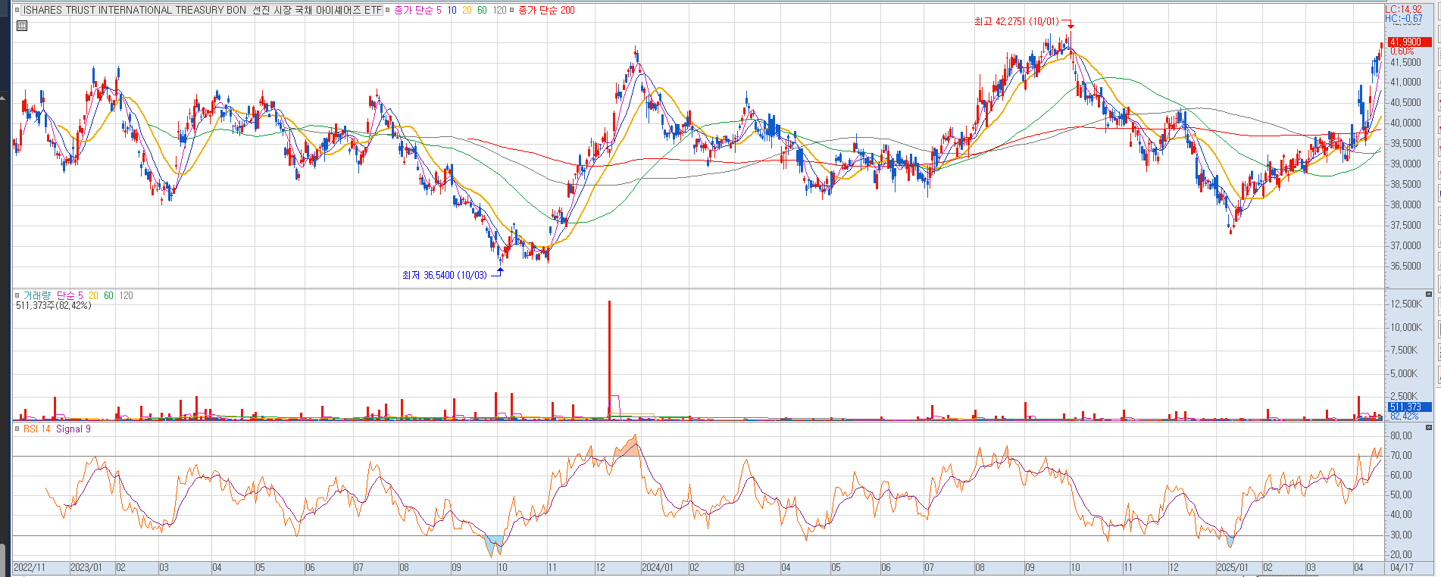Viewport: 1441px width, 577px height.
Task: Select the 종가 단순 200 moving average legend
Action: point(546,10)
